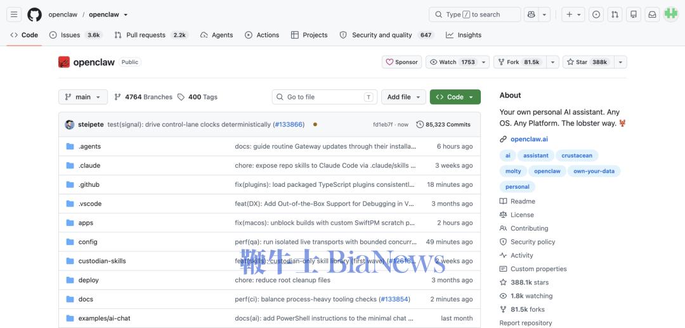Open the openclaw.ai website link
The height and width of the screenshot is (328, 685).
(529, 139)
